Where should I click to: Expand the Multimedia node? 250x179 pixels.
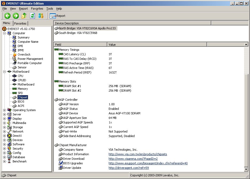[x=5, y=123]
